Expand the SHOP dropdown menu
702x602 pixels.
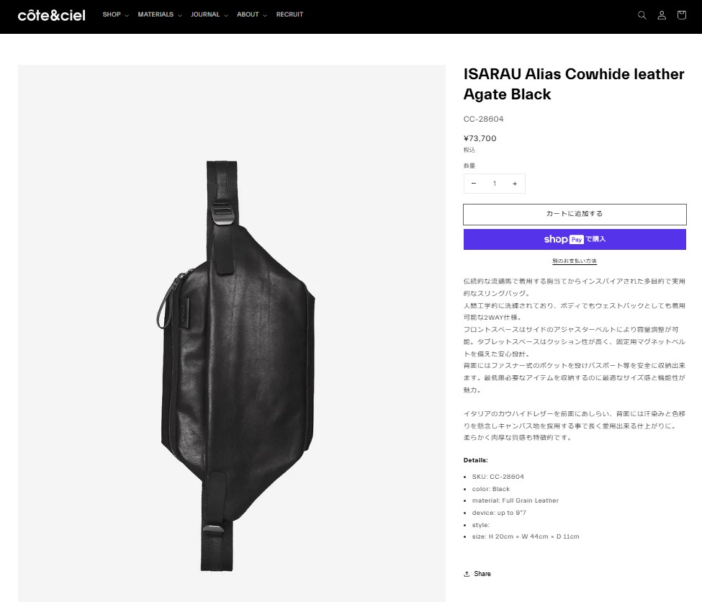[115, 15]
